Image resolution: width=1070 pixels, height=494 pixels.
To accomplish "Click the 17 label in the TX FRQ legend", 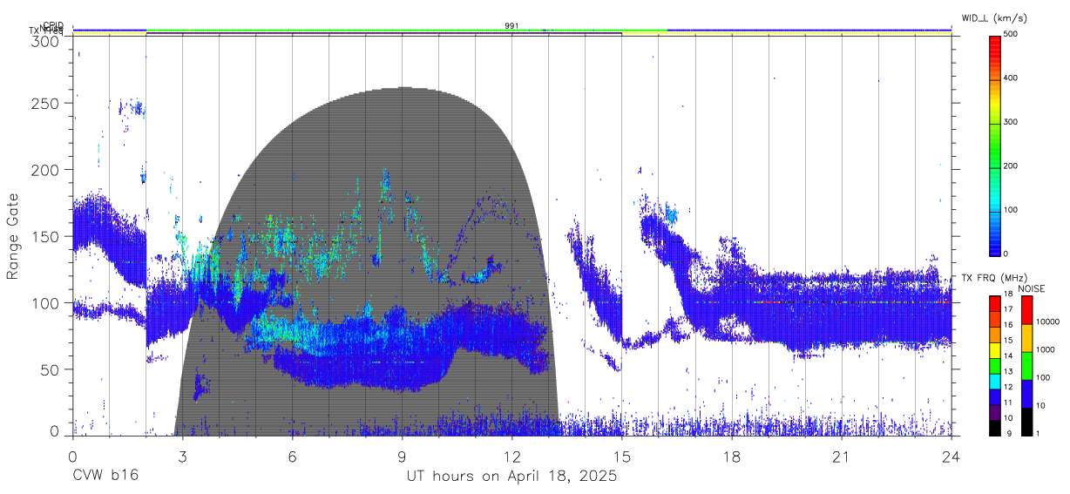I will point(1008,309).
